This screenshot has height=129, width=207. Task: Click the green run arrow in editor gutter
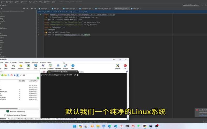pos(41,15)
